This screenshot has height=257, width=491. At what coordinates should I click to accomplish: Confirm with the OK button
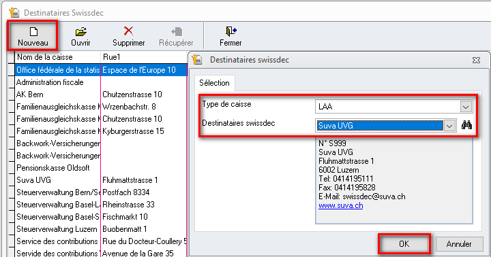[x=404, y=244]
